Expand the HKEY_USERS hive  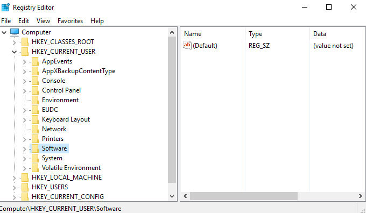pos(14,188)
